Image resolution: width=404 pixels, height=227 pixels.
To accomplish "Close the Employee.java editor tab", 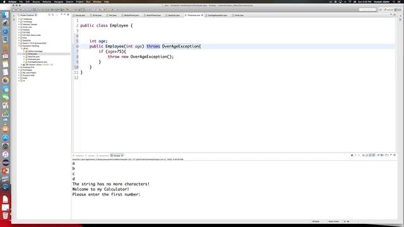I will [202, 15].
